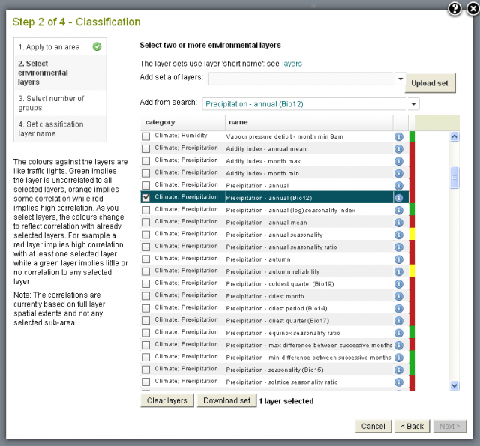480x446 pixels.
Task: Click yellow correlation swatch for annual seasonality
Action: (412, 234)
